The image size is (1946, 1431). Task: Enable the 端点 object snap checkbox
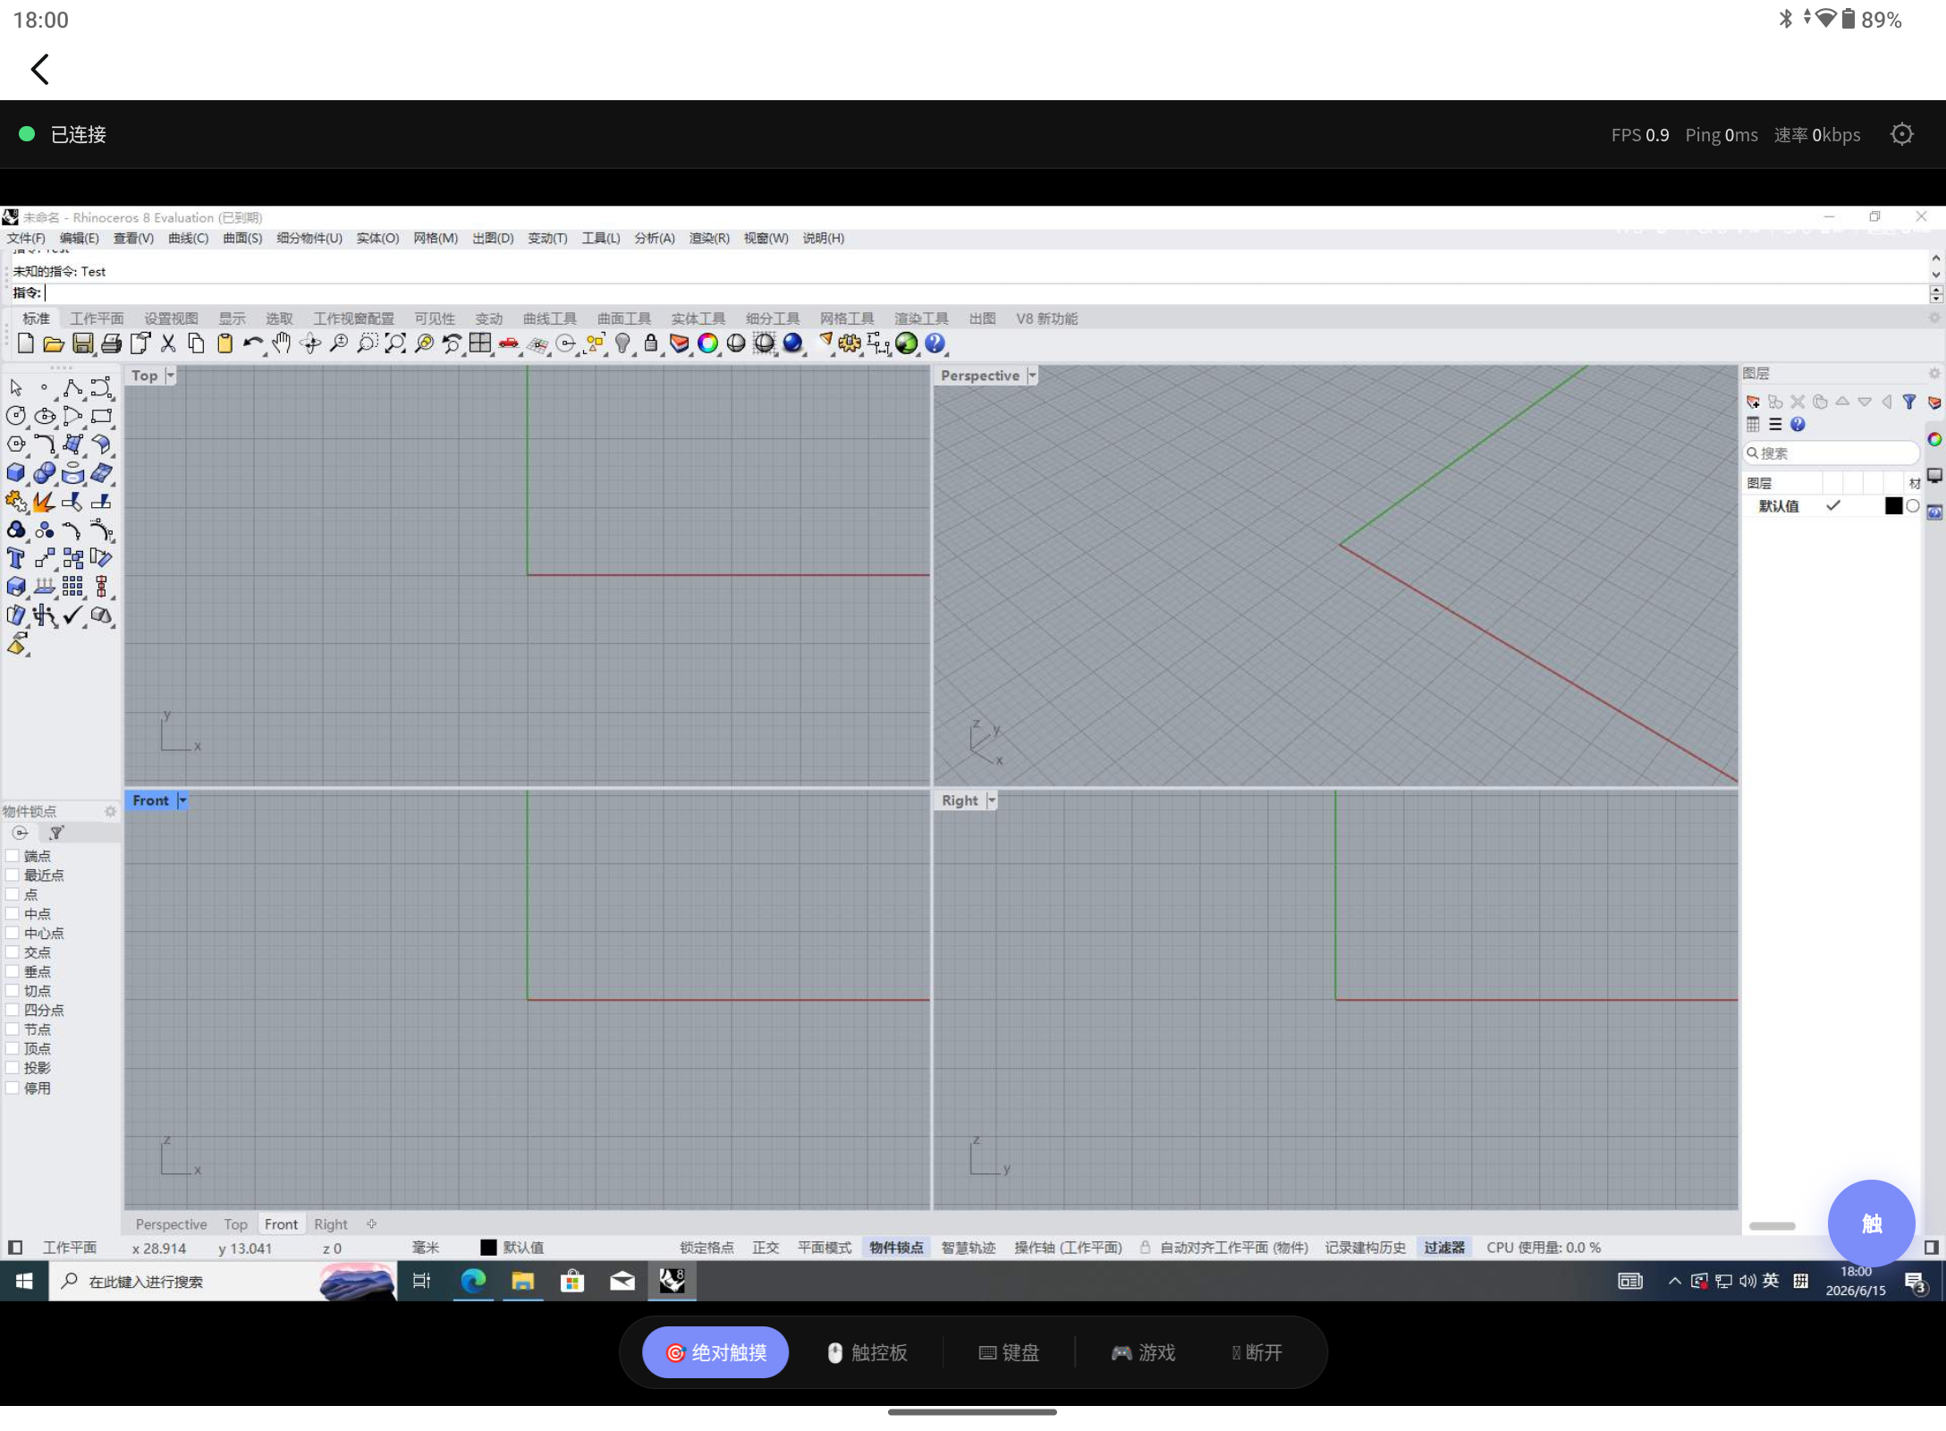[x=13, y=856]
